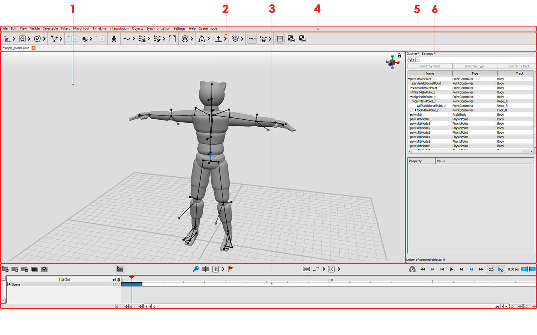Click the three-node triangle icon in the toolbar
Viewport: 537px width, 335px height.
click(54, 39)
